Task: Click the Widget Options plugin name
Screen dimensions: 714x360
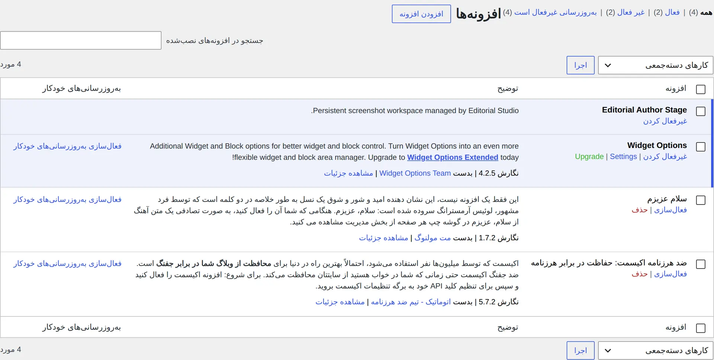Action: click(x=657, y=145)
